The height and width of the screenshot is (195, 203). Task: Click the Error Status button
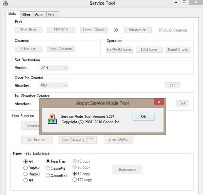click(x=118, y=140)
